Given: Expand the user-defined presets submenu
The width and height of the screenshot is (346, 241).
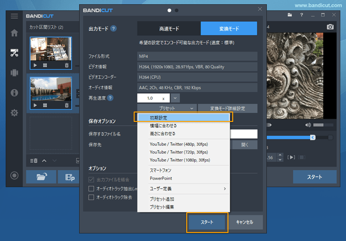Looking at the screenshot, I should [x=183, y=189].
